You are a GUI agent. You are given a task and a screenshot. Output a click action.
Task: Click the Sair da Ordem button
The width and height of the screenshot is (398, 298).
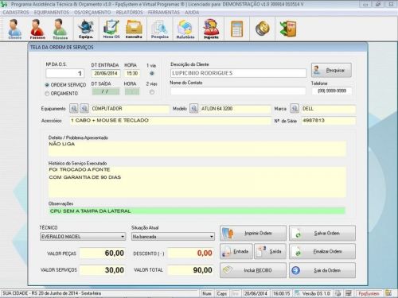(322, 270)
